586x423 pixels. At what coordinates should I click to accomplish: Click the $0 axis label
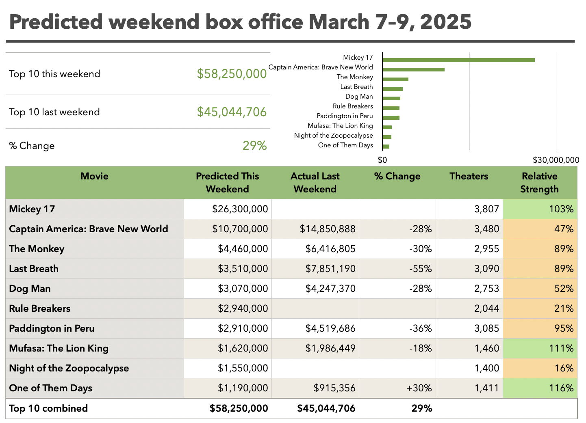382,160
